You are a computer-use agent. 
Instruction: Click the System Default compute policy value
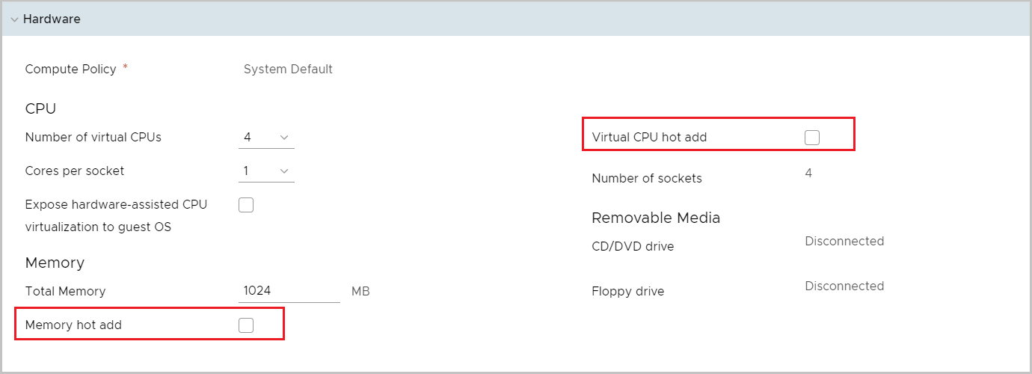288,69
